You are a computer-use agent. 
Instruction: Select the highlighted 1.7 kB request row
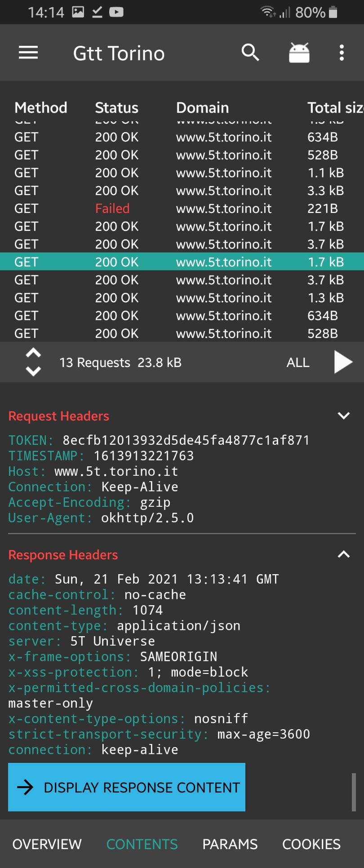tap(182, 262)
